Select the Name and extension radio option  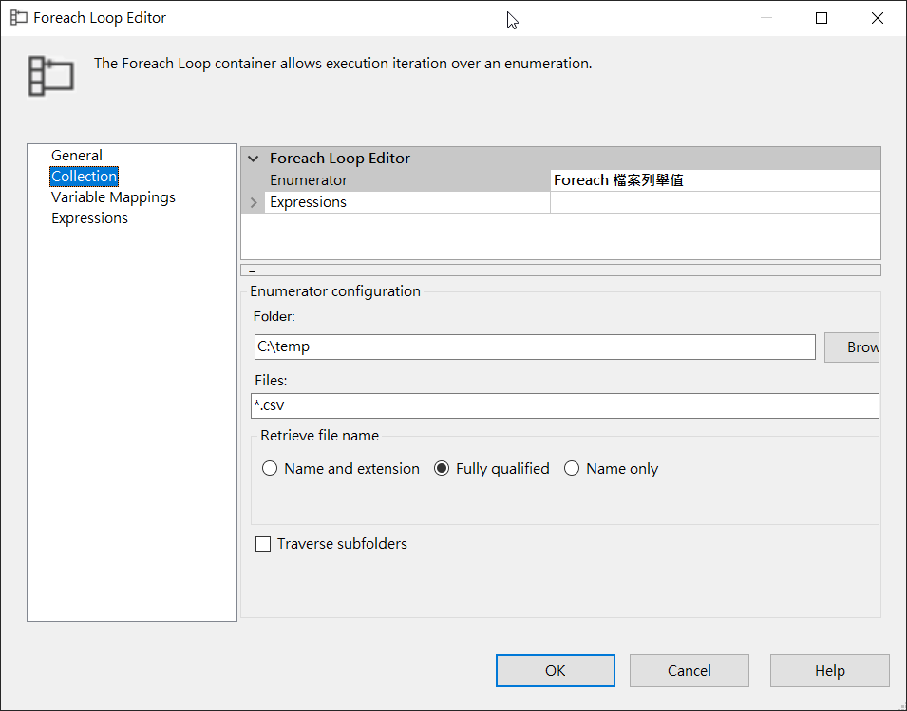pos(270,469)
